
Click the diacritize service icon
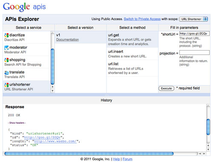pos(6,35)
